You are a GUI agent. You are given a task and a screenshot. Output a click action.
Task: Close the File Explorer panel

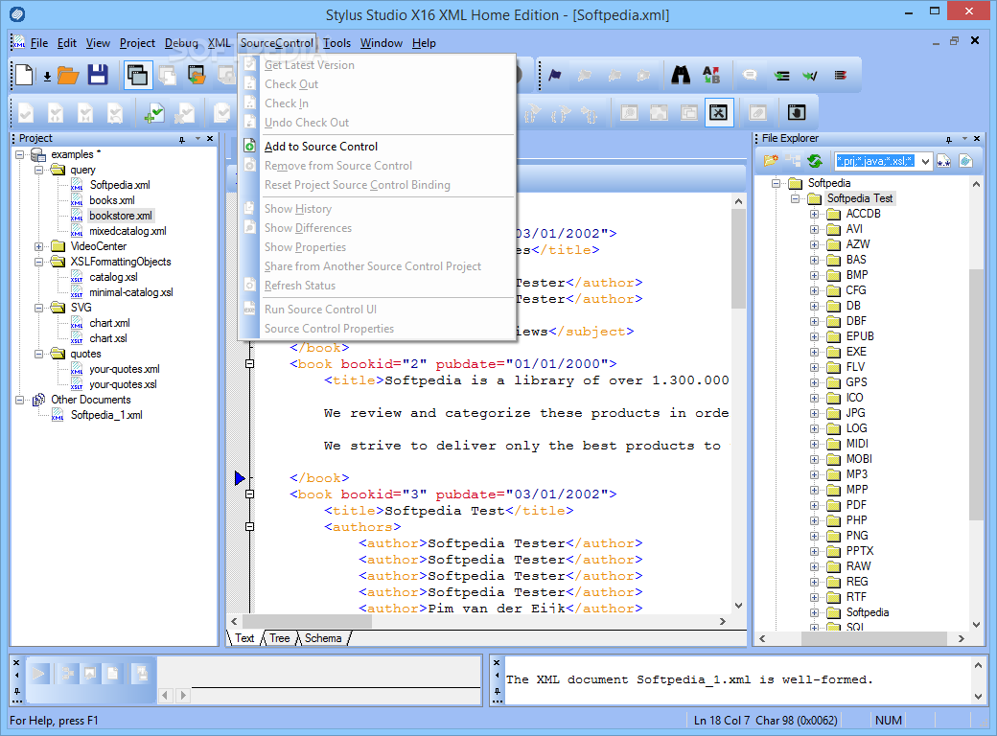[977, 138]
